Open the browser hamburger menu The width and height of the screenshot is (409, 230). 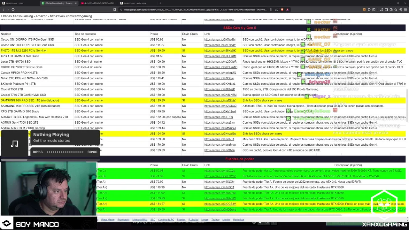tap(405, 10)
